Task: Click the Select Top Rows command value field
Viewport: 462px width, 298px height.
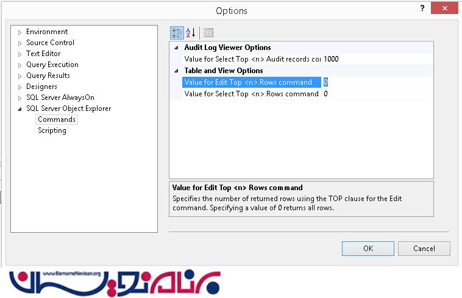Action: [x=377, y=94]
